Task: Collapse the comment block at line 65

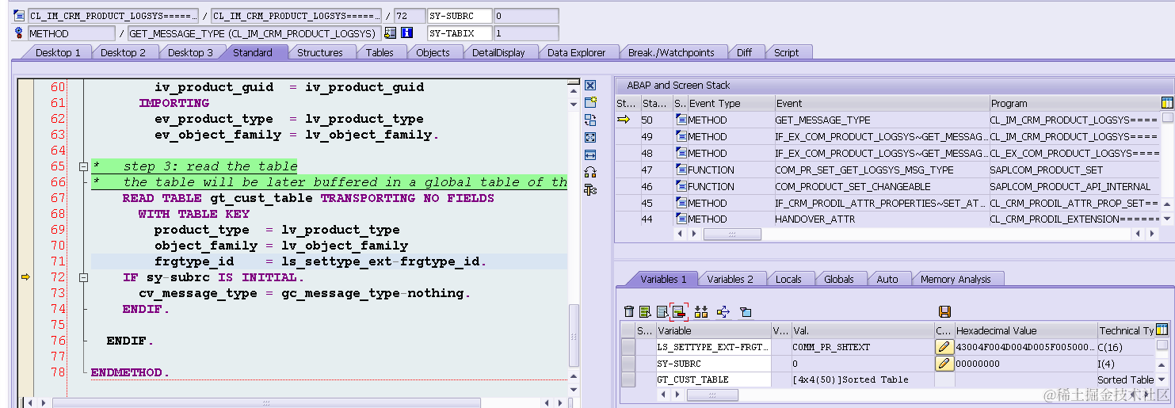Action: (x=83, y=166)
